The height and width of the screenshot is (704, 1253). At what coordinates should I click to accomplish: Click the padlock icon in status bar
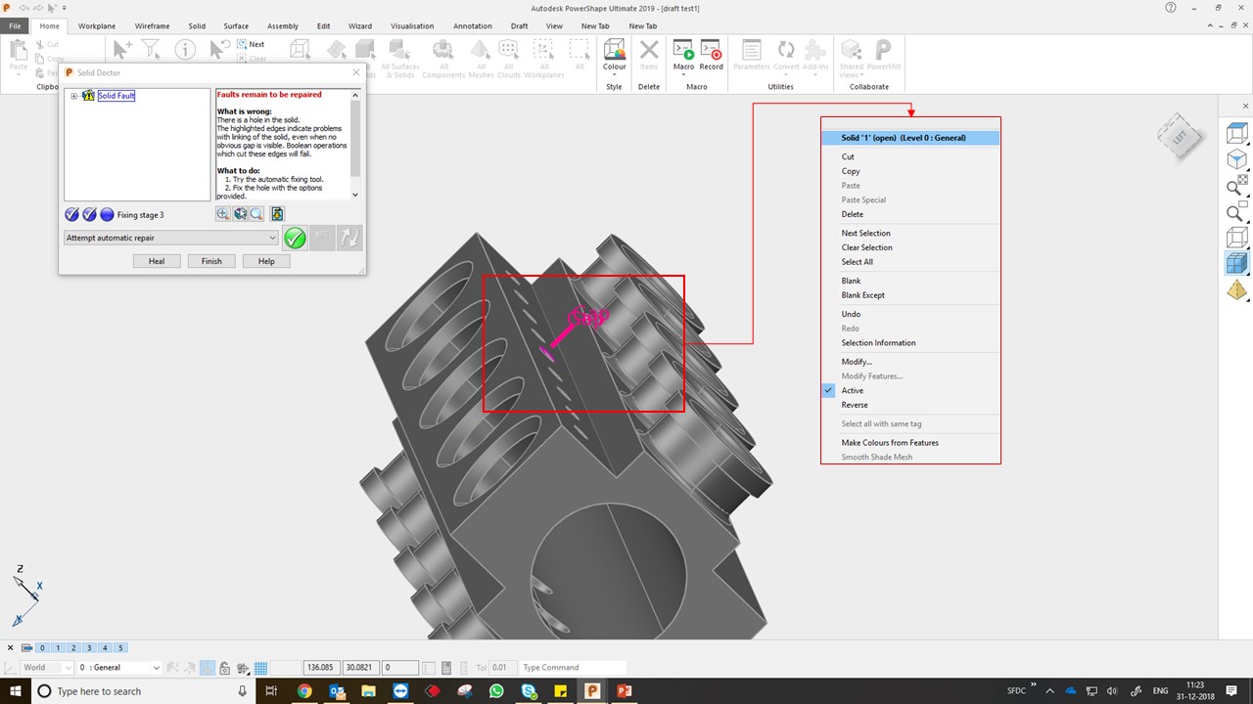pyautogui.click(x=225, y=668)
